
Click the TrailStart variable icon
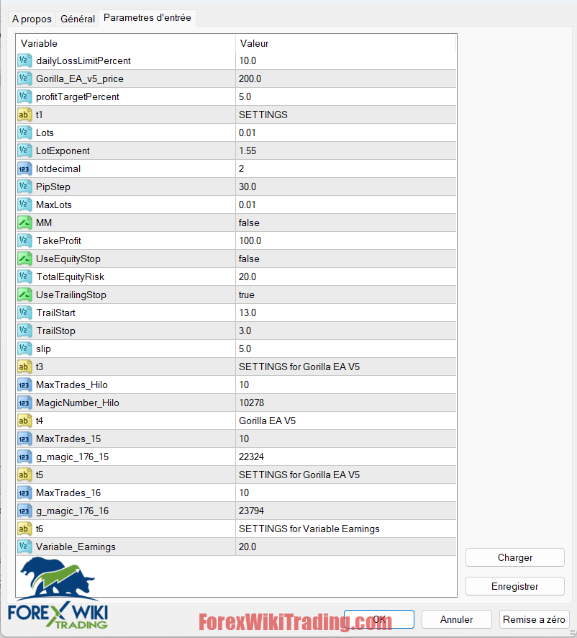[x=24, y=313]
